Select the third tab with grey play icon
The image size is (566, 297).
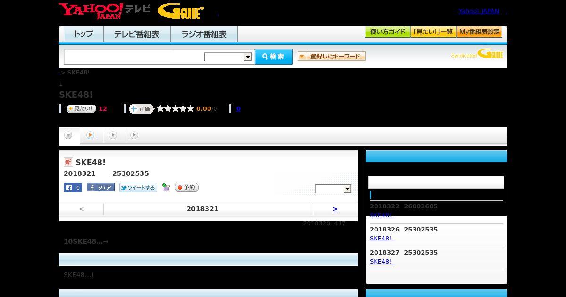click(x=113, y=135)
